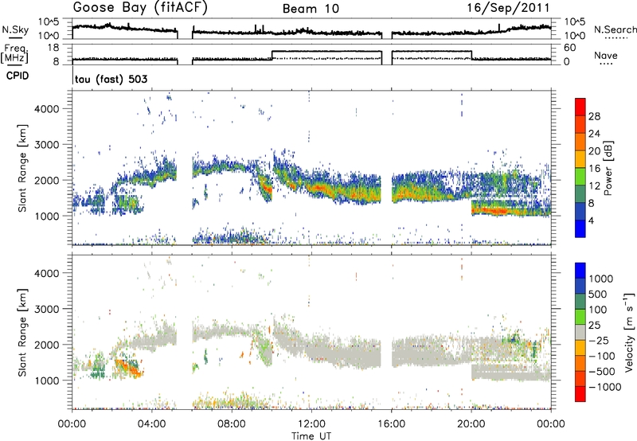The height and width of the screenshot is (441, 637).
Task: Select the 'Freq. [MHz]' axis label
Action: click(x=15, y=54)
